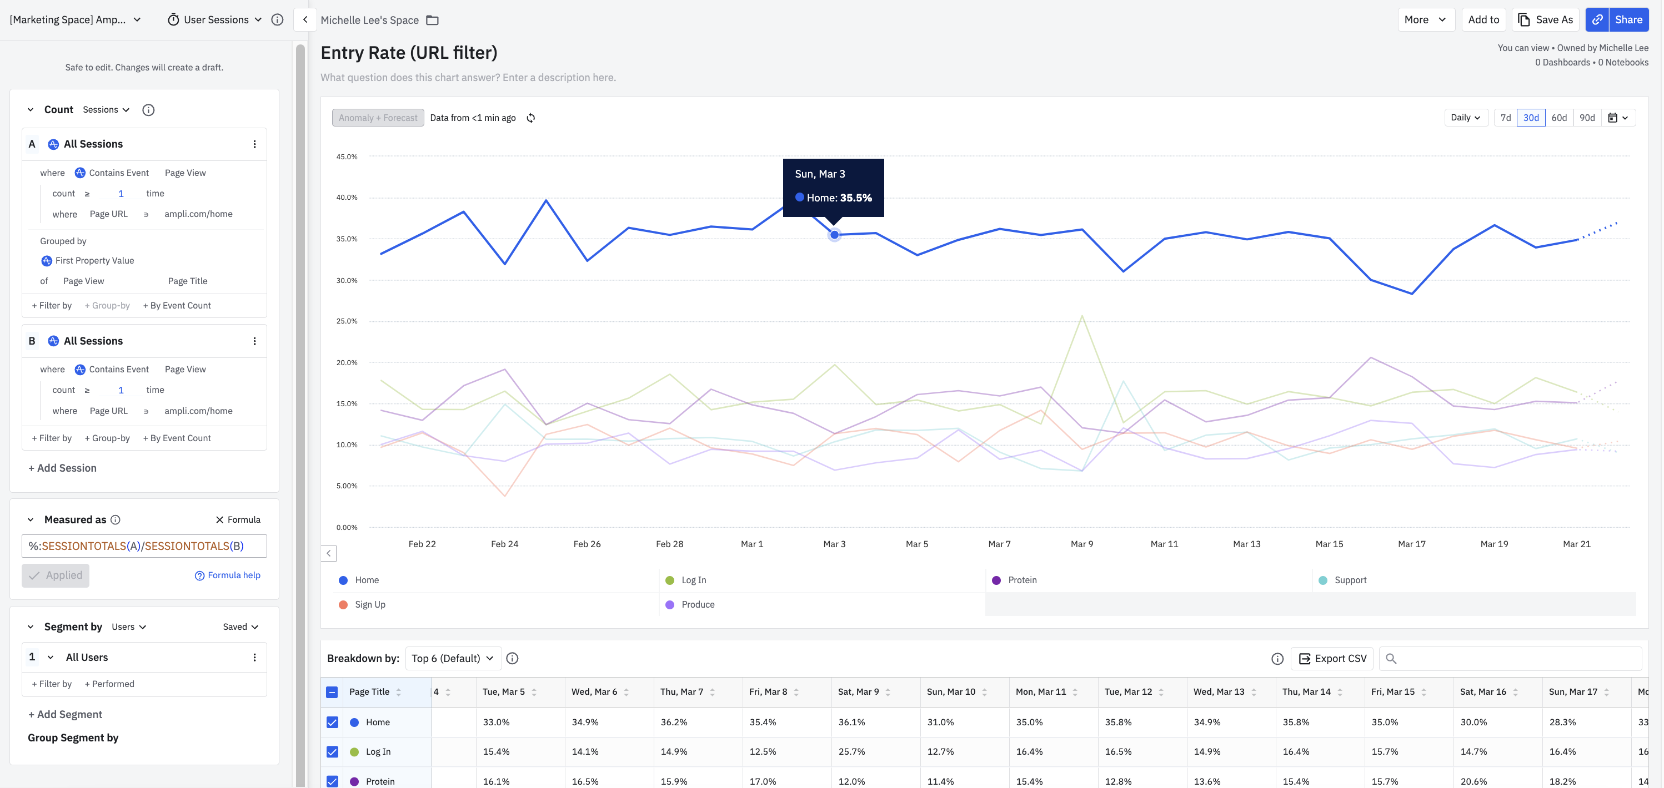
Task: Click the back arrow collapse panel icon
Action: (305, 20)
